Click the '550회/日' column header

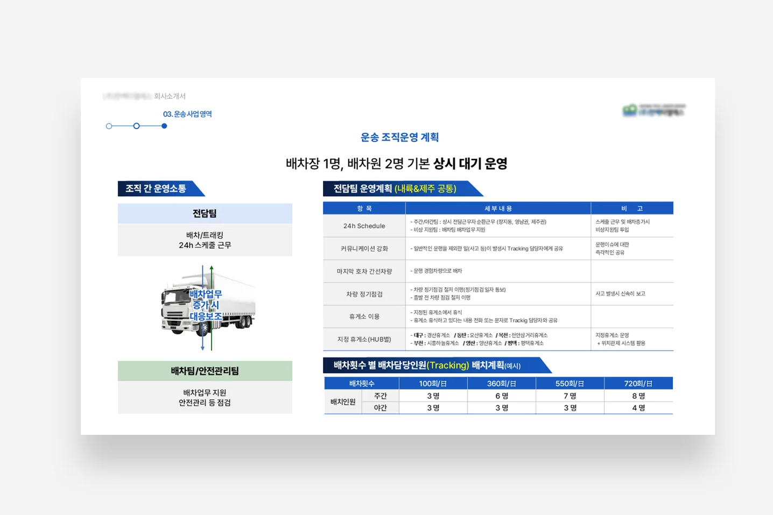click(570, 384)
